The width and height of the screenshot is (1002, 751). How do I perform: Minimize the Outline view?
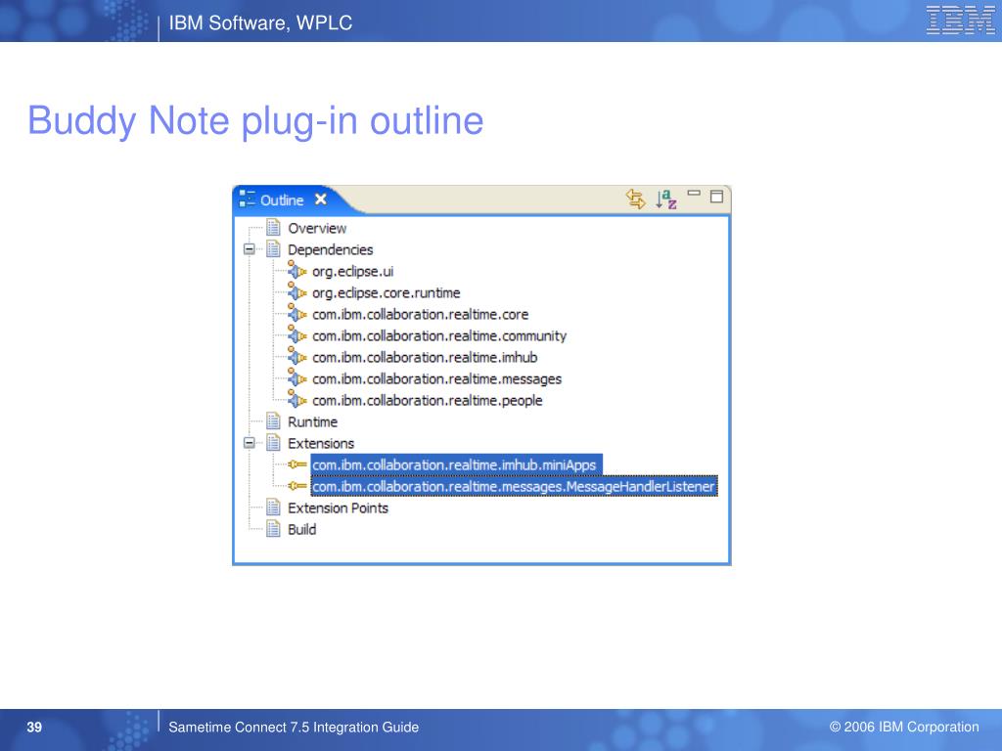(x=694, y=193)
